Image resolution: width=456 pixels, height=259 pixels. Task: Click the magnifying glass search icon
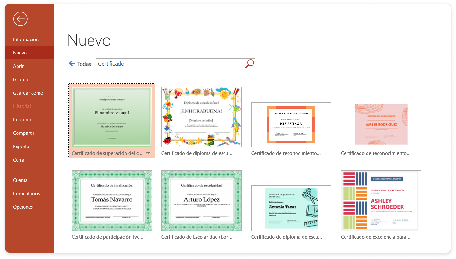(249, 64)
